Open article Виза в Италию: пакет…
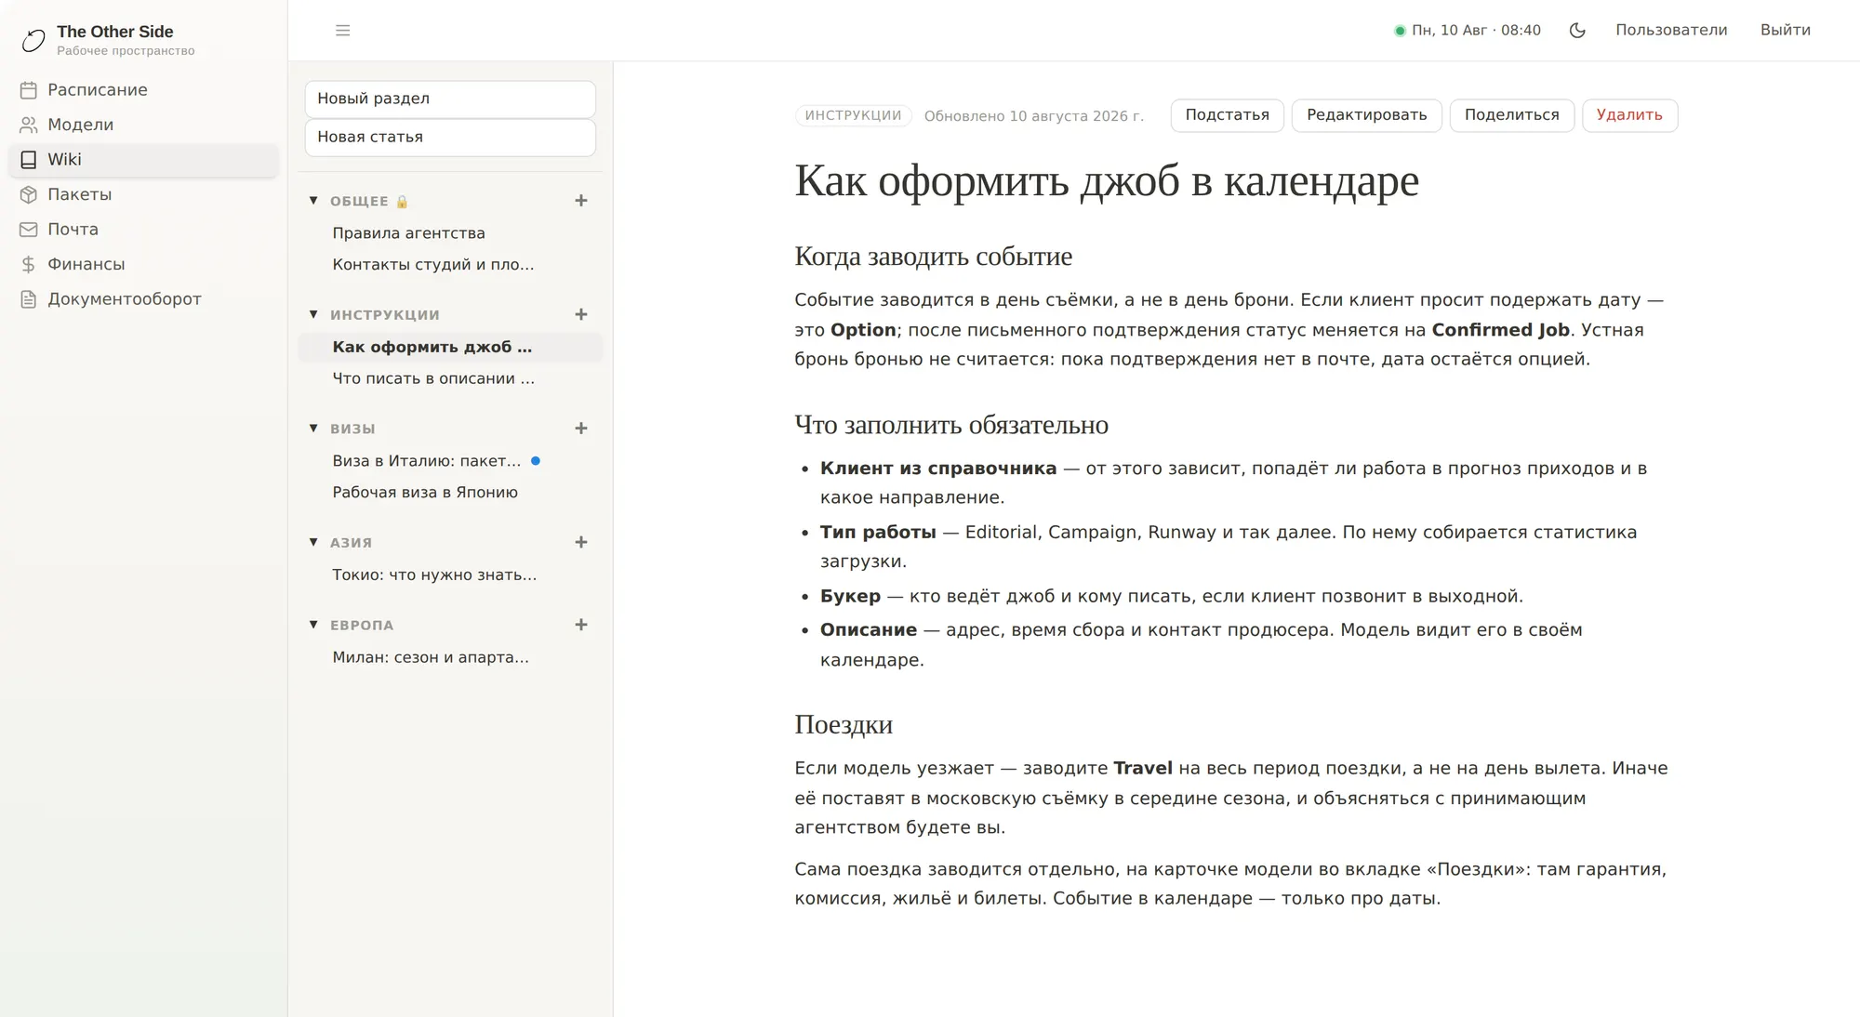Viewport: 1860px width, 1017px height. 450,461
